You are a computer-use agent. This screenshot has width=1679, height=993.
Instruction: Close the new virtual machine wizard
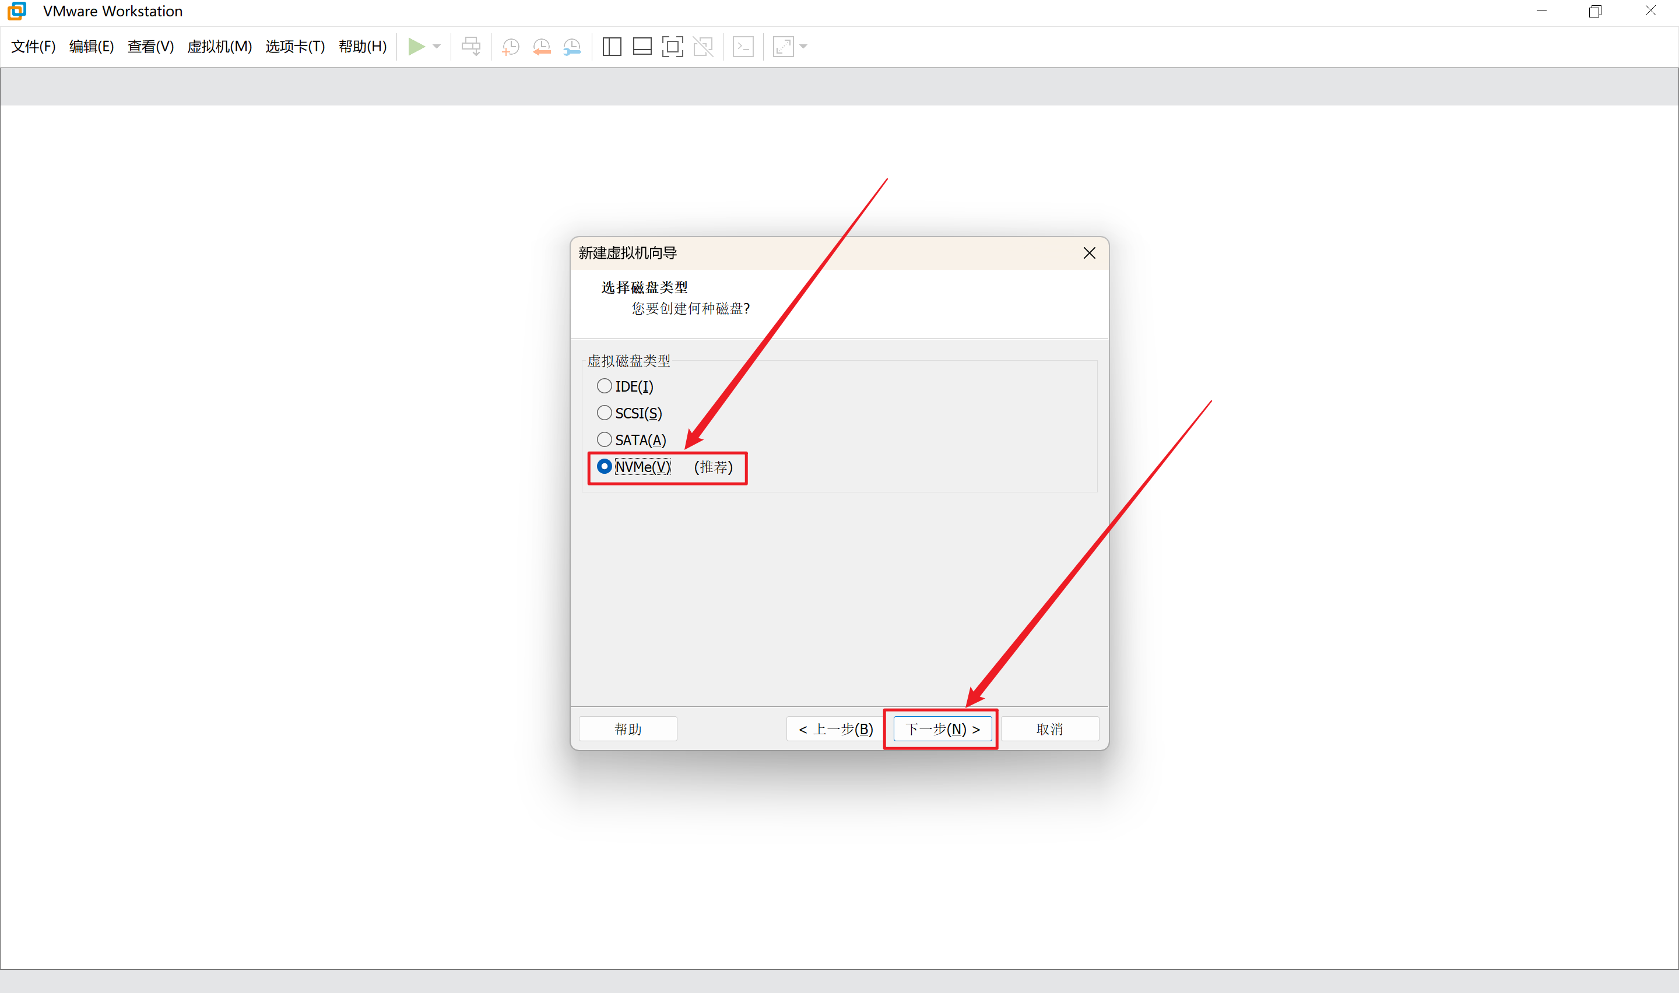[x=1090, y=253]
